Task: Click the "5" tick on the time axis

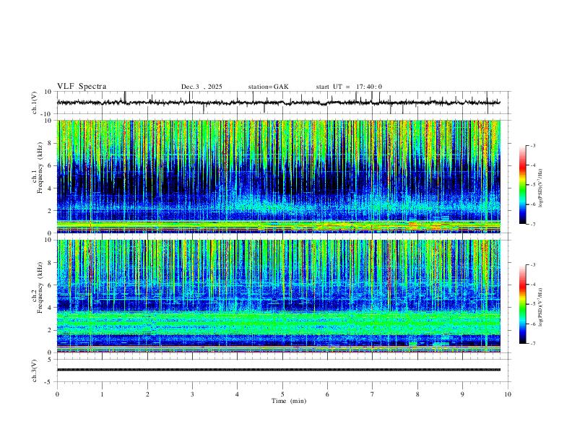Action: 282,394
